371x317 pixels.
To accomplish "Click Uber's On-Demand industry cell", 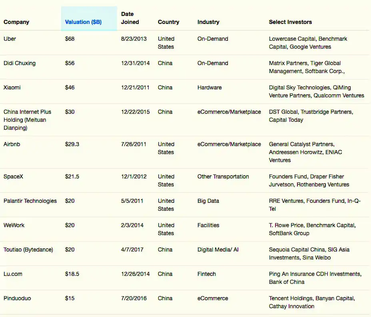I will pos(213,39).
